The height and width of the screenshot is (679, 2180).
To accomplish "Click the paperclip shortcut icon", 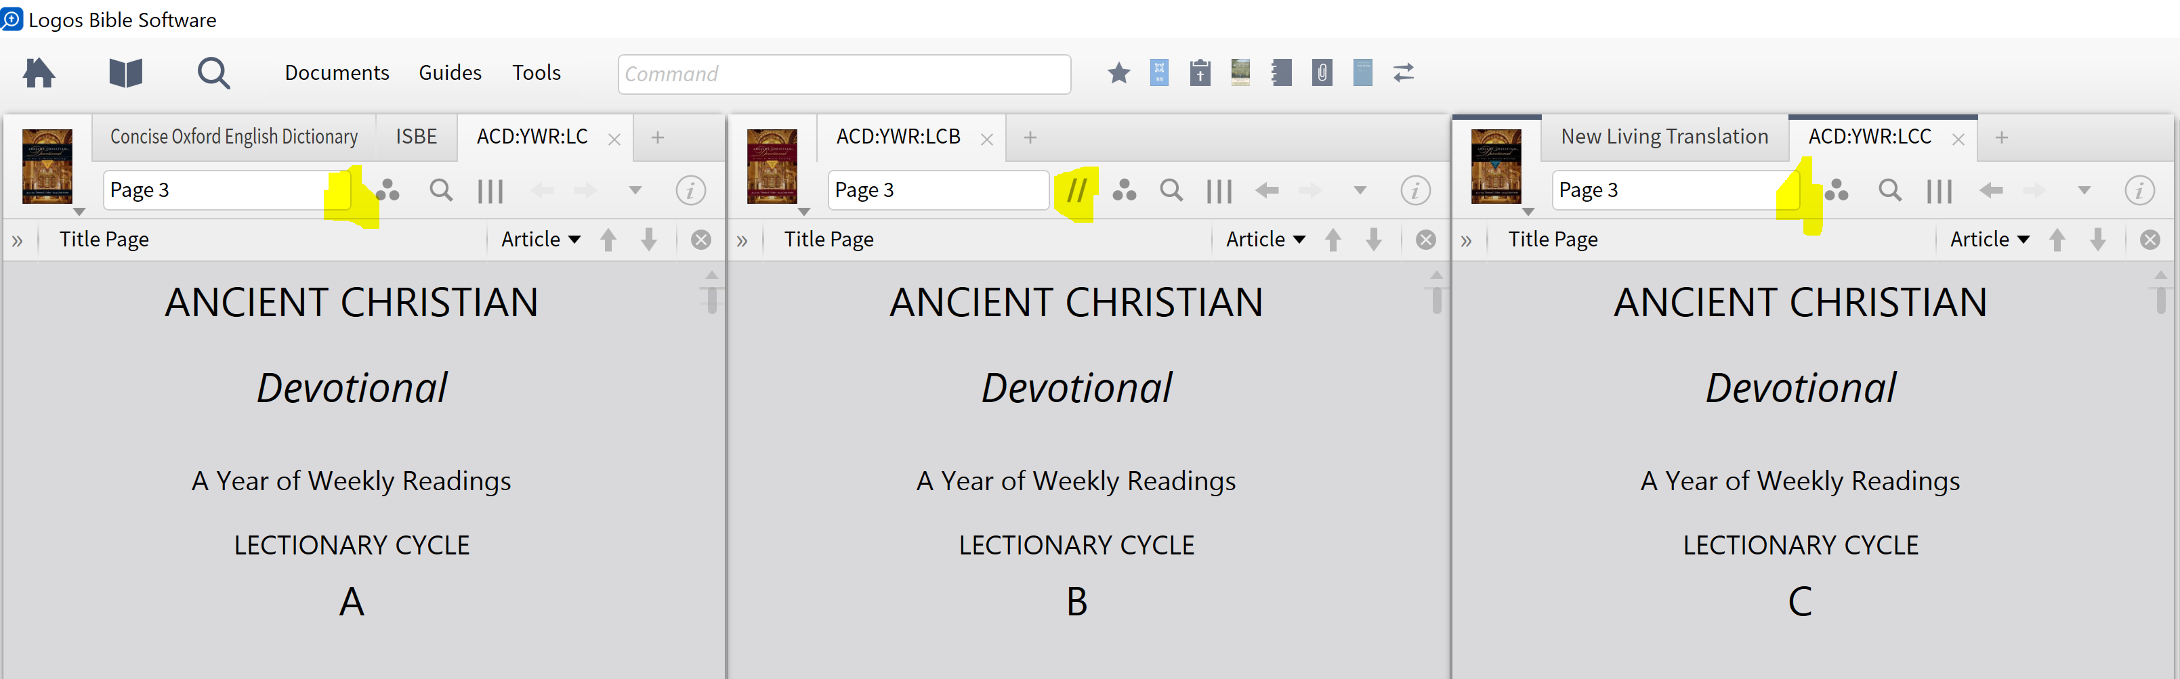I will coord(1322,72).
